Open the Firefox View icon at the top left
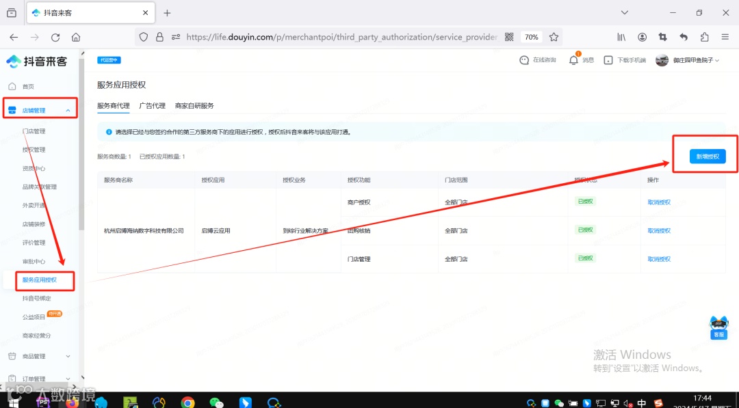The width and height of the screenshot is (739, 408). coord(12,13)
